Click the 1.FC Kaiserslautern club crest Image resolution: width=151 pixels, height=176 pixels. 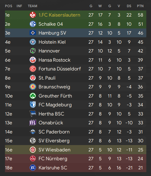[x=33, y=15]
